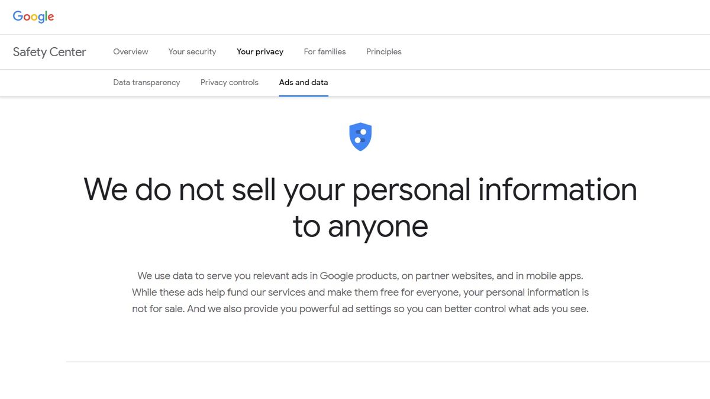The height and width of the screenshot is (399, 710).
Task: Switch to the 'Data transparency' tab
Action: pos(146,82)
